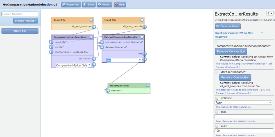Click dataset.filename* input port on ExtractComparativeMarkerResults
The height and width of the screenshot is (137, 275).
click(x=102, y=47)
